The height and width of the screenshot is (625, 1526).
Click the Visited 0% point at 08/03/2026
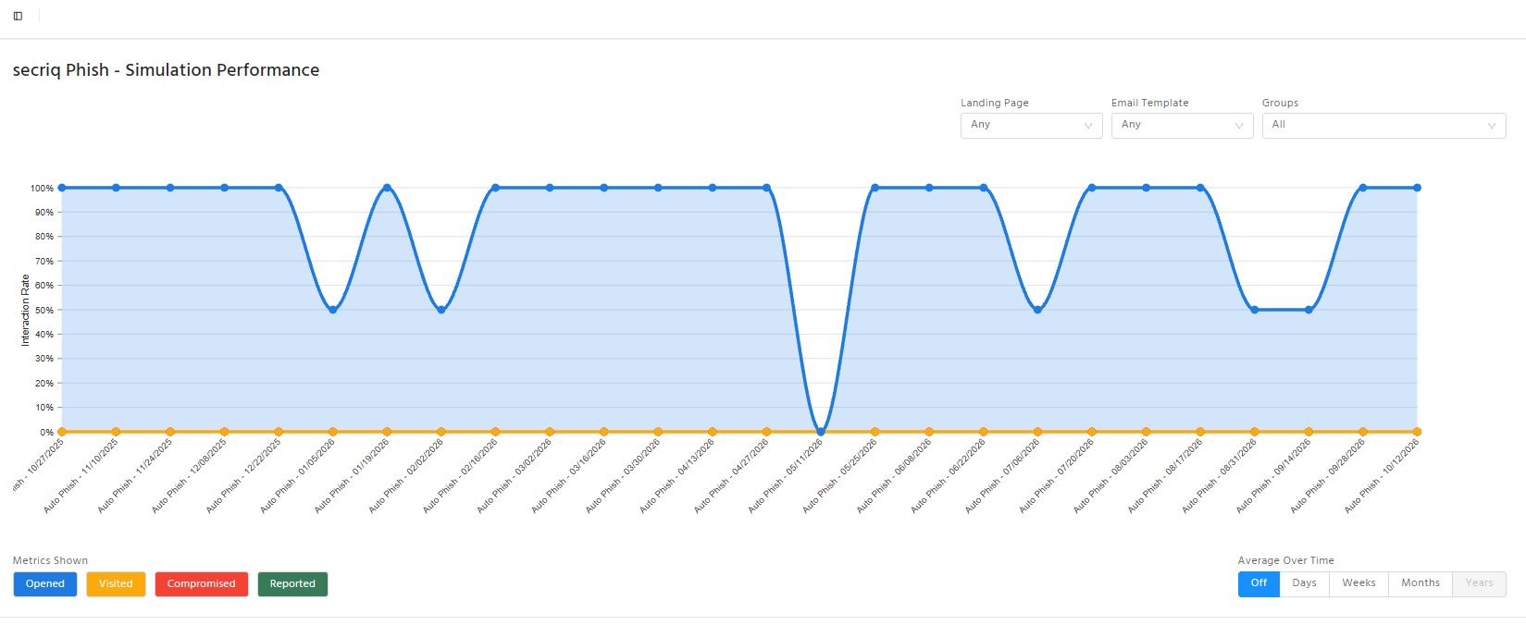tap(1146, 432)
